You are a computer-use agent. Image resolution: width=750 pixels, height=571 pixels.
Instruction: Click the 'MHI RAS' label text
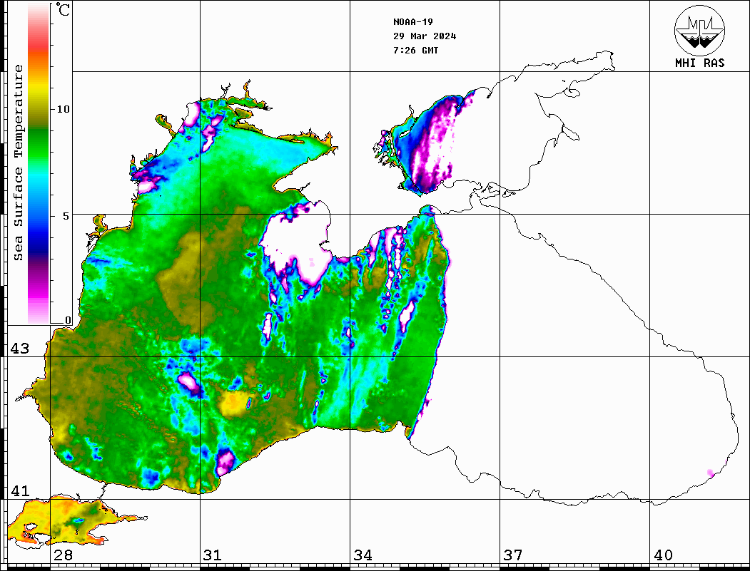point(699,63)
